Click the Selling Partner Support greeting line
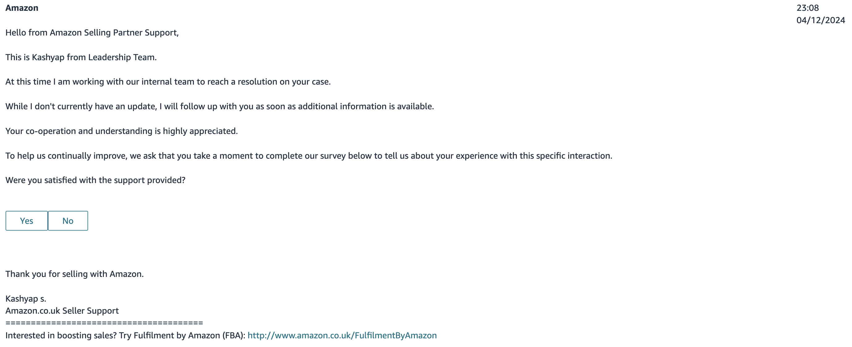The height and width of the screenshot is (347, 852). click(x=92, y=33)
